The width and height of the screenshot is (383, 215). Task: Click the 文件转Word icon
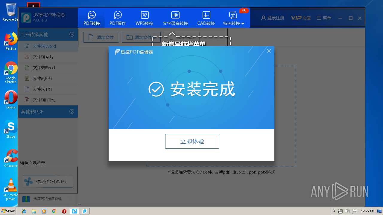pos(27,46)
